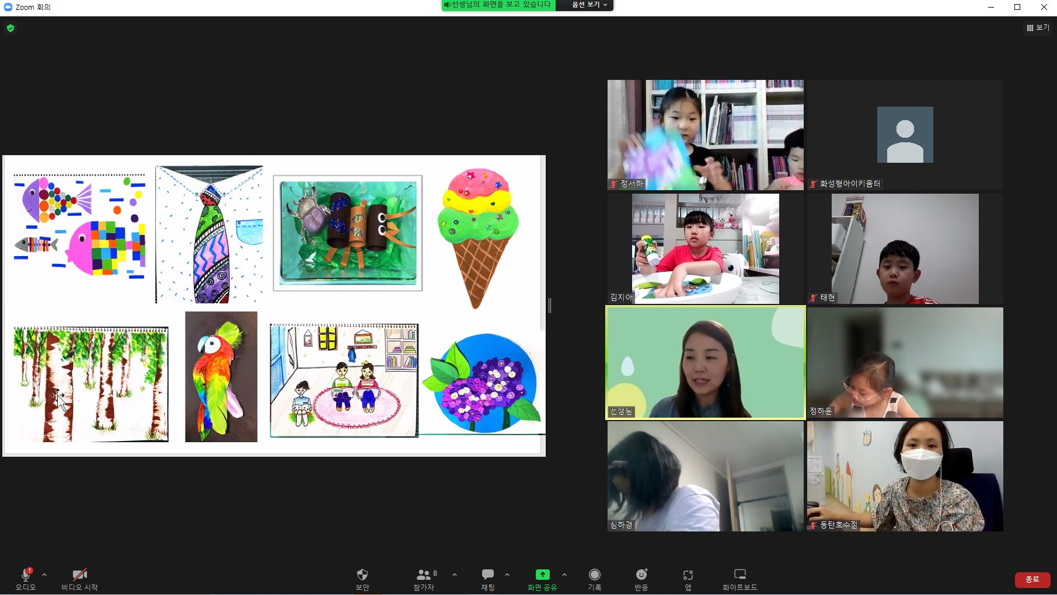The image size is (1057, 595).
Task: Expand the arrow beside Share Screen
Action: [x=564, y=575]
